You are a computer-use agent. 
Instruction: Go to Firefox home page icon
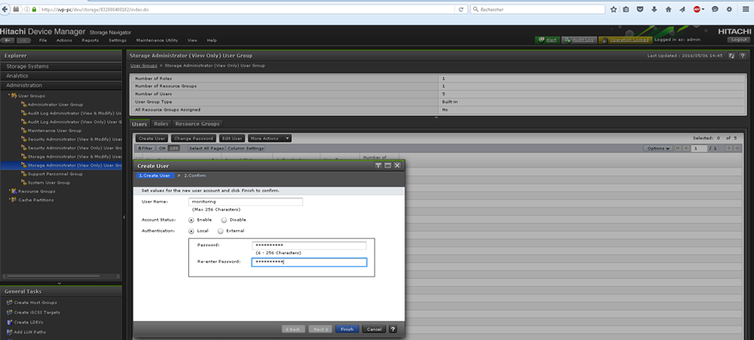pos(668,9)
